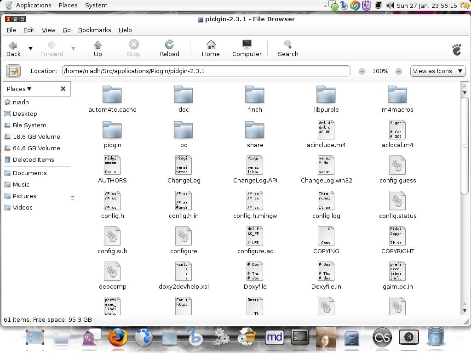Select the libpurple folder icon

click(x=326, y=94)
